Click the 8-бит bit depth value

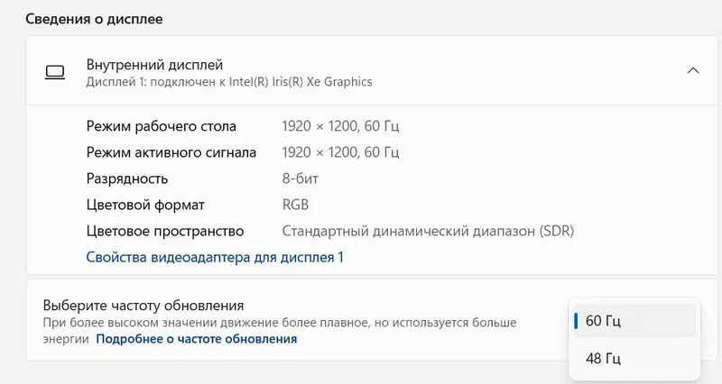tap(301, 178)
